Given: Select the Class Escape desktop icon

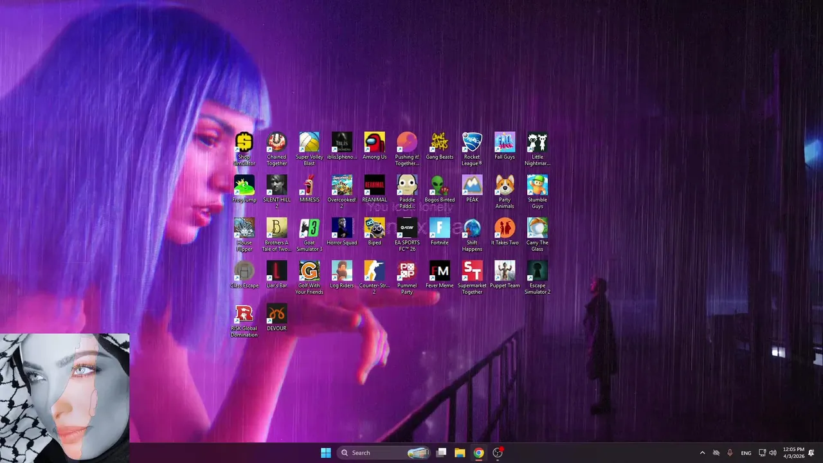Looking at the screenshot, I should tap(244, 275).
